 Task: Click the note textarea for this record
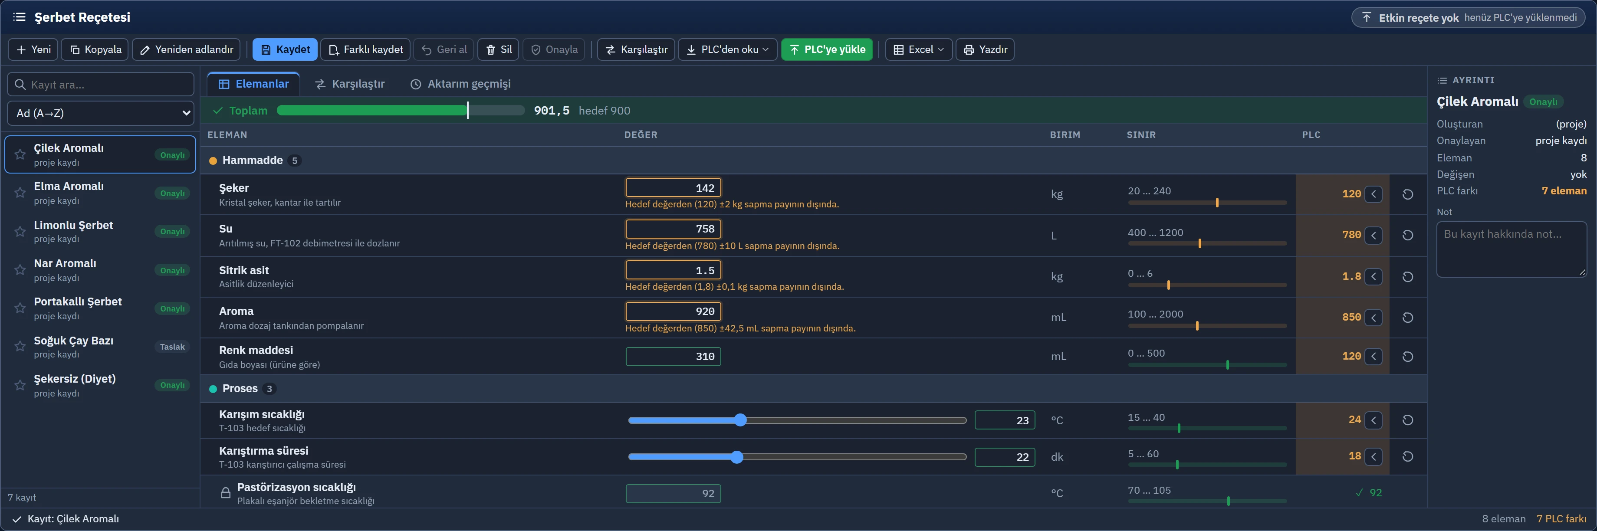click(x=1512, y=249)
